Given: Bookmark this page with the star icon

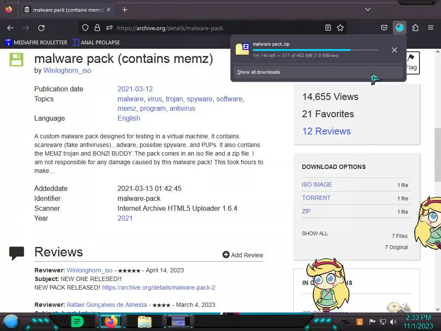Looking at the screenshot, I should pyautogui.click(x=340, y=28).
